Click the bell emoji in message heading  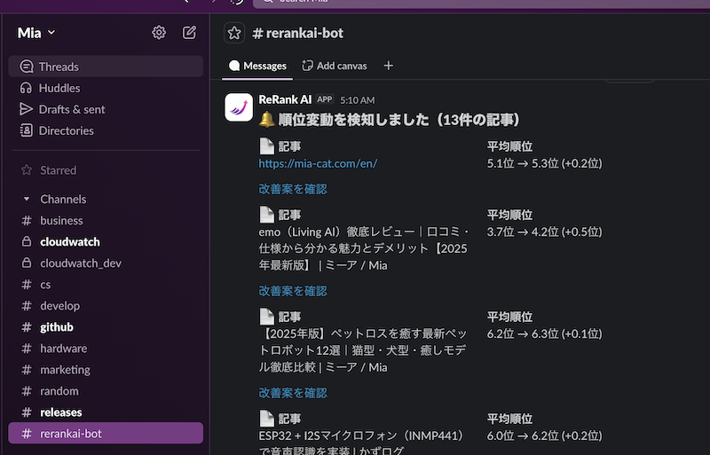click(267, 120)
